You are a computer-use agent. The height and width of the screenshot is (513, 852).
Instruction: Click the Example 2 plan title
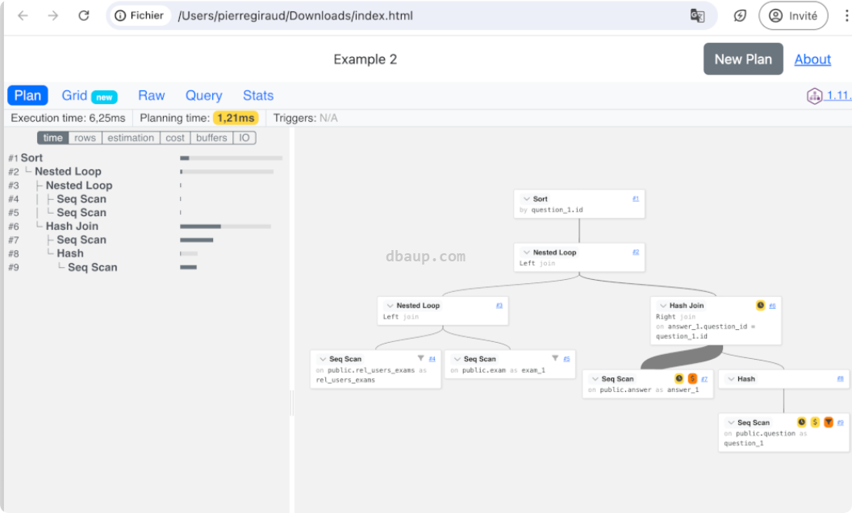point(365,59)
